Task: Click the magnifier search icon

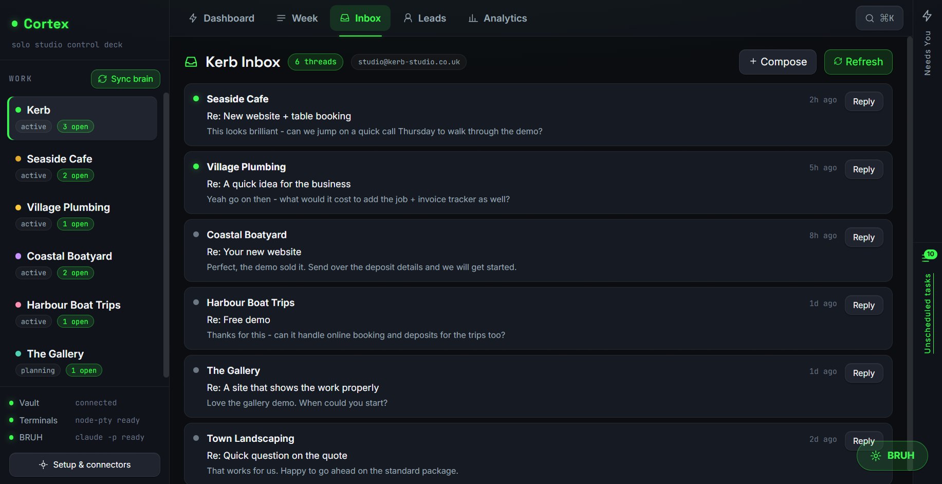Action: 870,18
